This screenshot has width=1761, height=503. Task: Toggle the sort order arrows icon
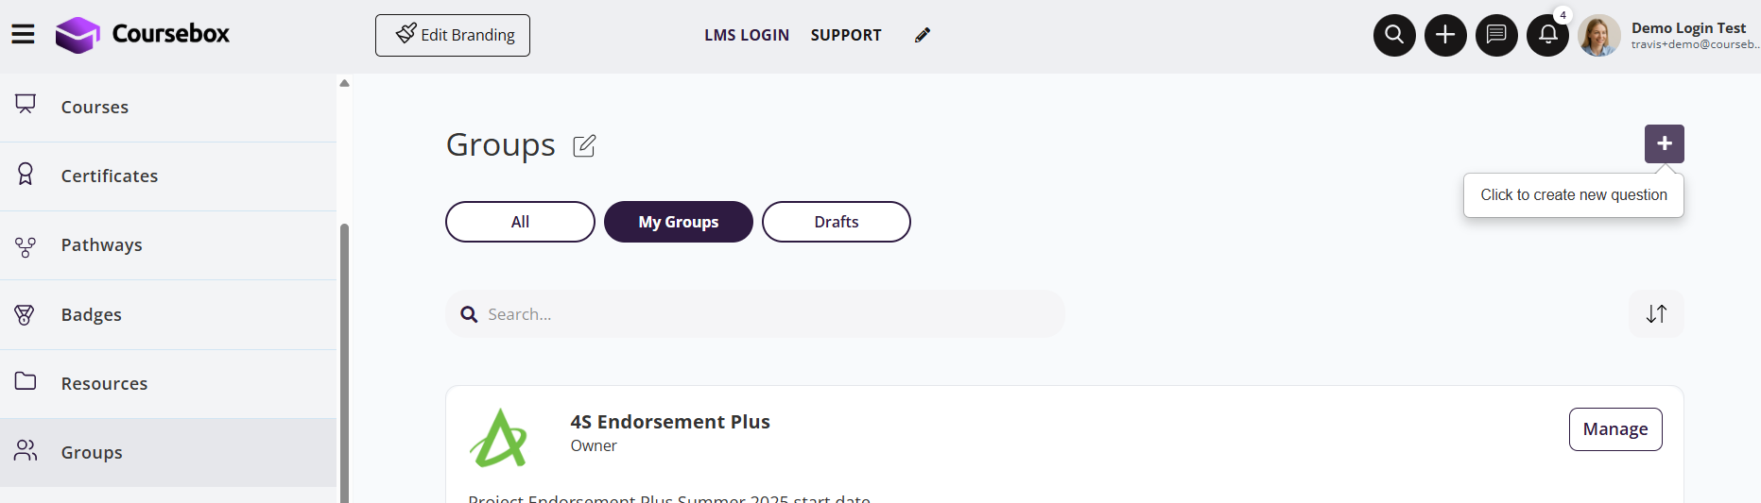(1656, 314)
